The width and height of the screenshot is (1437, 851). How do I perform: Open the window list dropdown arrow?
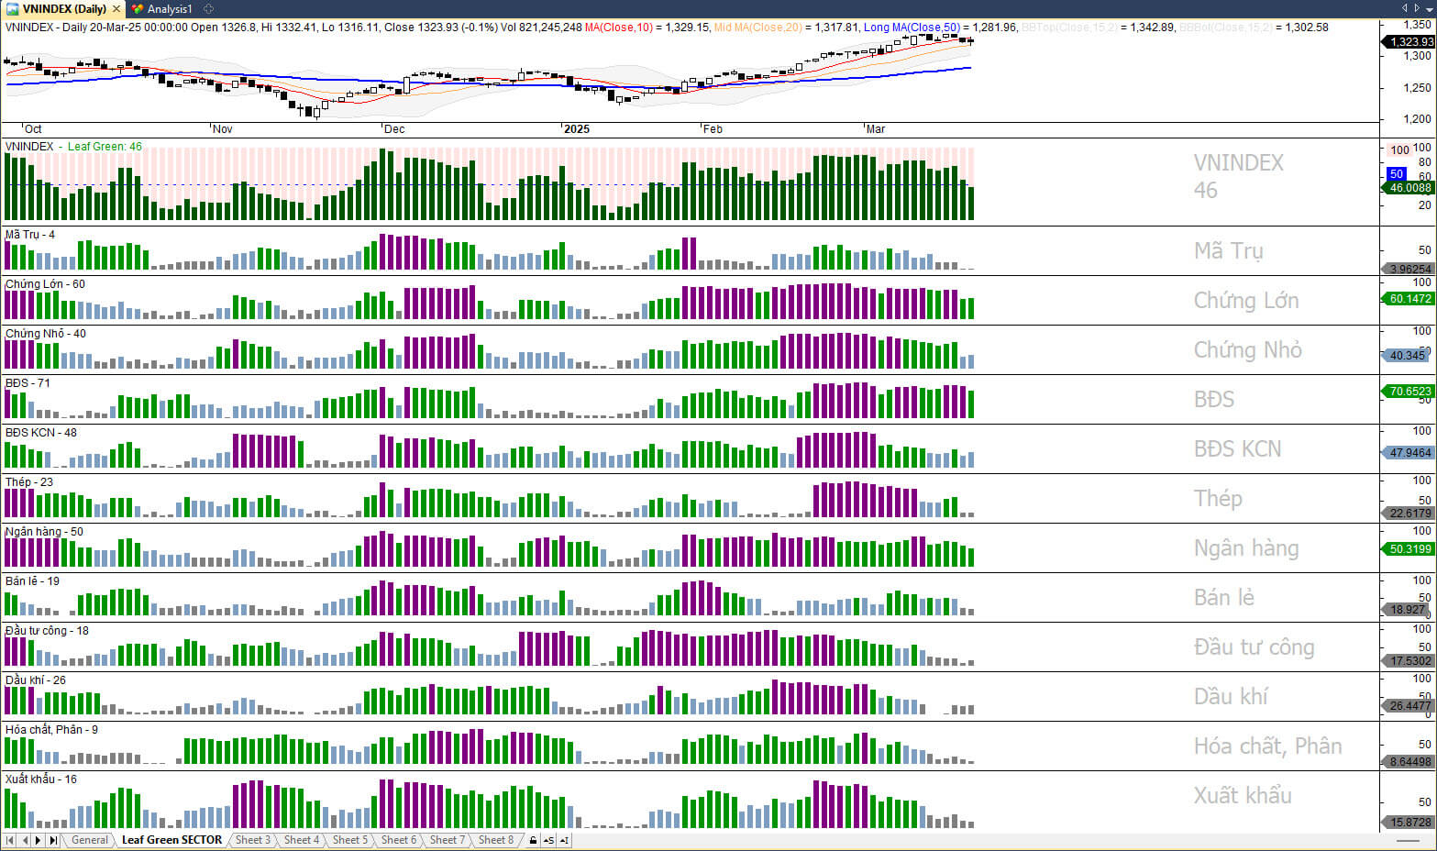(x=1429, y=8)
